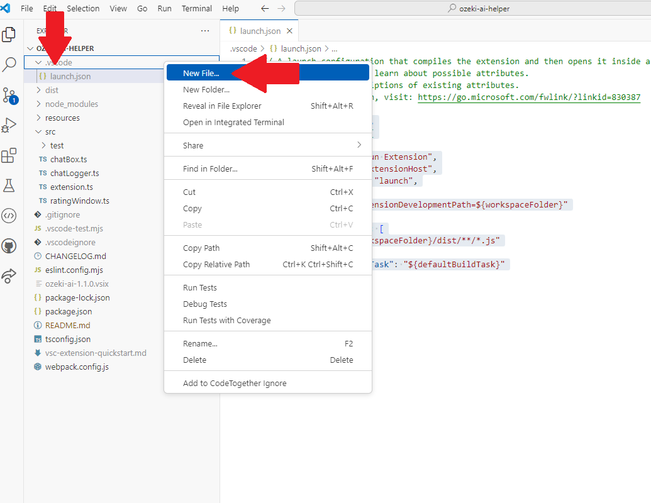Open the Search view icon
The image size is (651, 503).
tap(9, 64)
